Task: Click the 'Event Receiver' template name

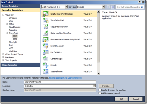Action: (x=57, y=46)
